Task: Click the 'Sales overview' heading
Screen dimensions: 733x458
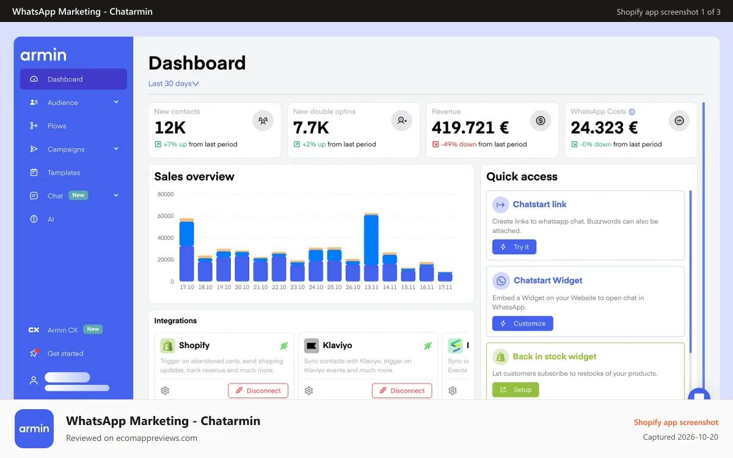Action: coord(194,176)
